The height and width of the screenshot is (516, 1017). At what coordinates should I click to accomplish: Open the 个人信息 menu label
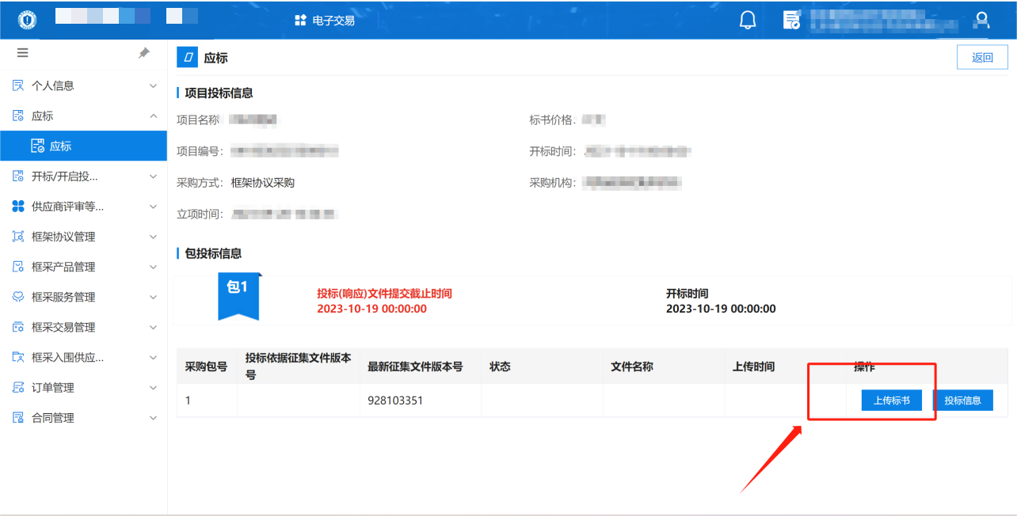(53, 85)
